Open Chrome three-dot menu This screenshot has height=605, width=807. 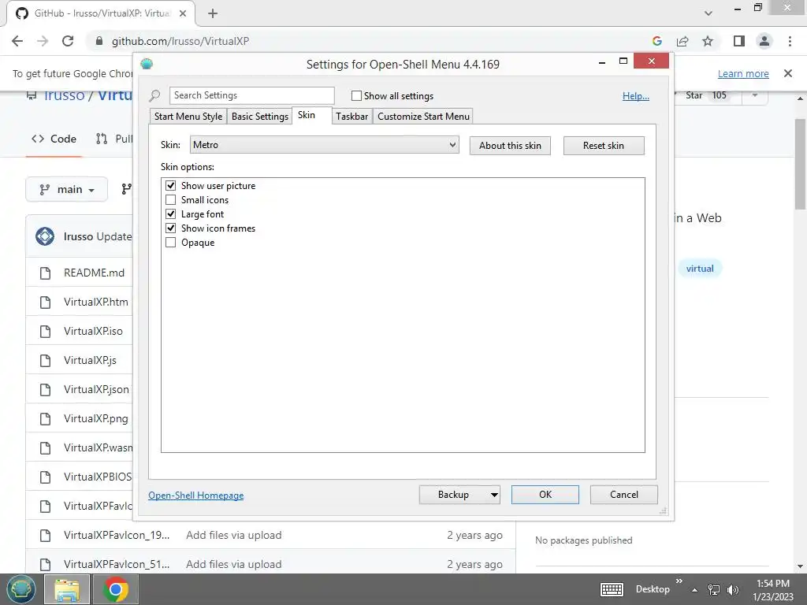(x=790, y=41)
